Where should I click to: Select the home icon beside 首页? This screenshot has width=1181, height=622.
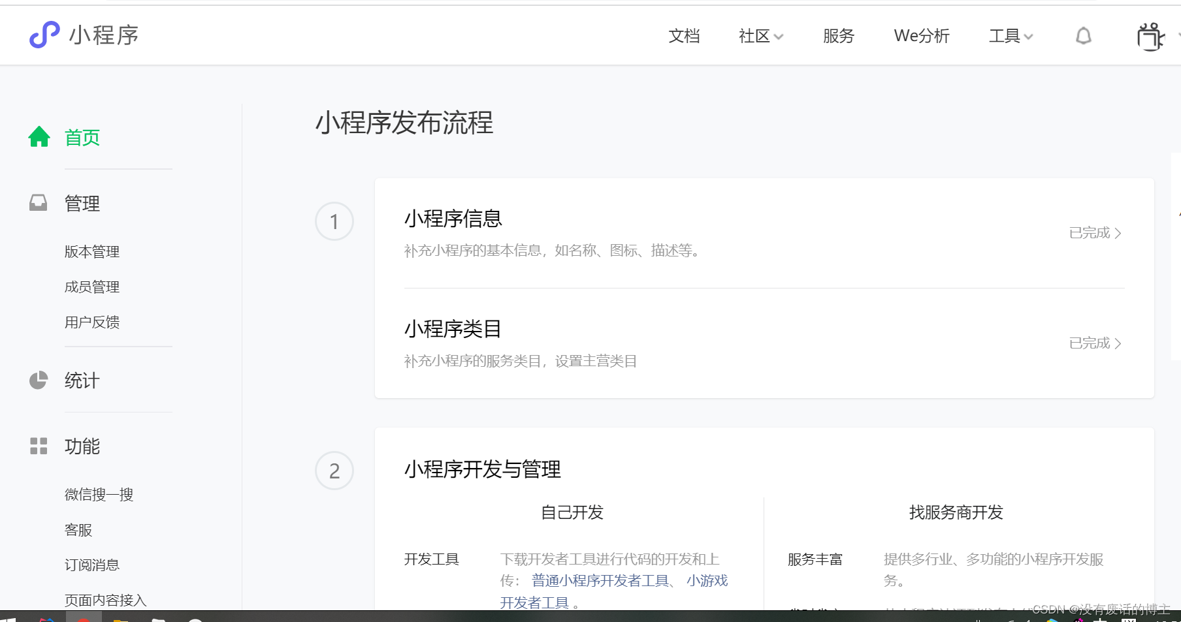pyautogui.click(x=39, y=136)
